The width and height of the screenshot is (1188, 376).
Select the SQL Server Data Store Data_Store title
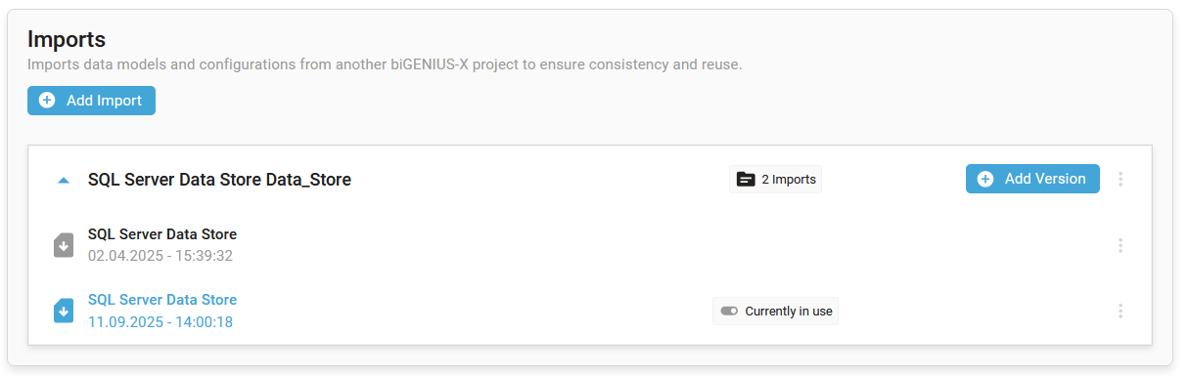pos(219,180)
